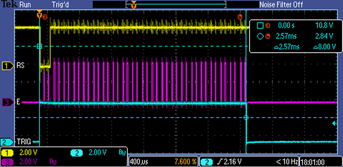This screenshot has width=343, height=167.
Task: Click the cursor b 2.57ms time readout
Action: [284, 36]
